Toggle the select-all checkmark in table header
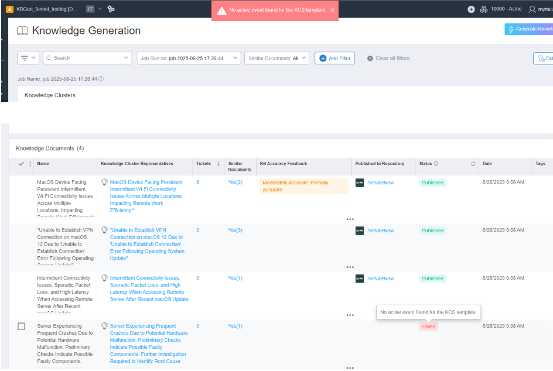Image resolution: width=553 pixels, height=371 pixels. tap(21, 164)
